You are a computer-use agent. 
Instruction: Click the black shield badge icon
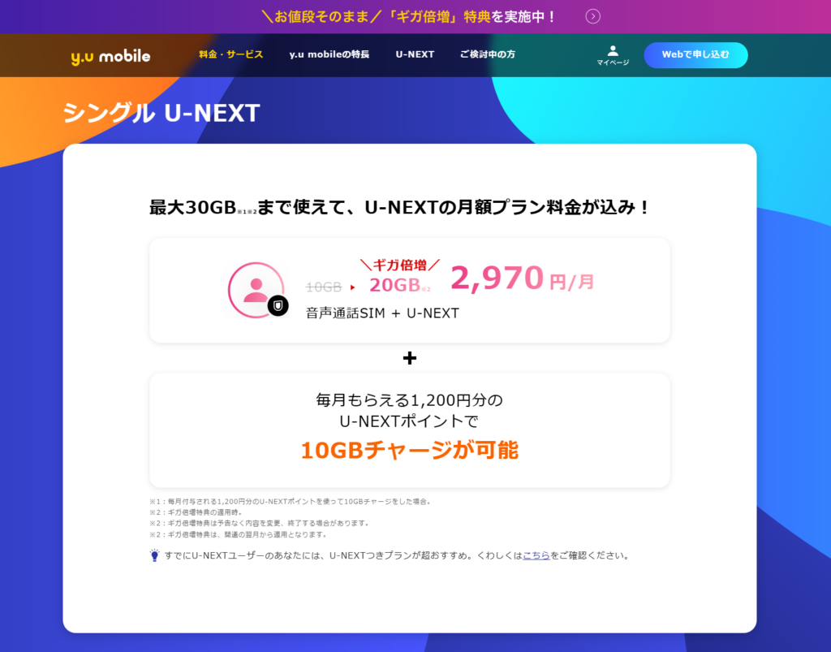pyautogui.click(x=278, y=306)
